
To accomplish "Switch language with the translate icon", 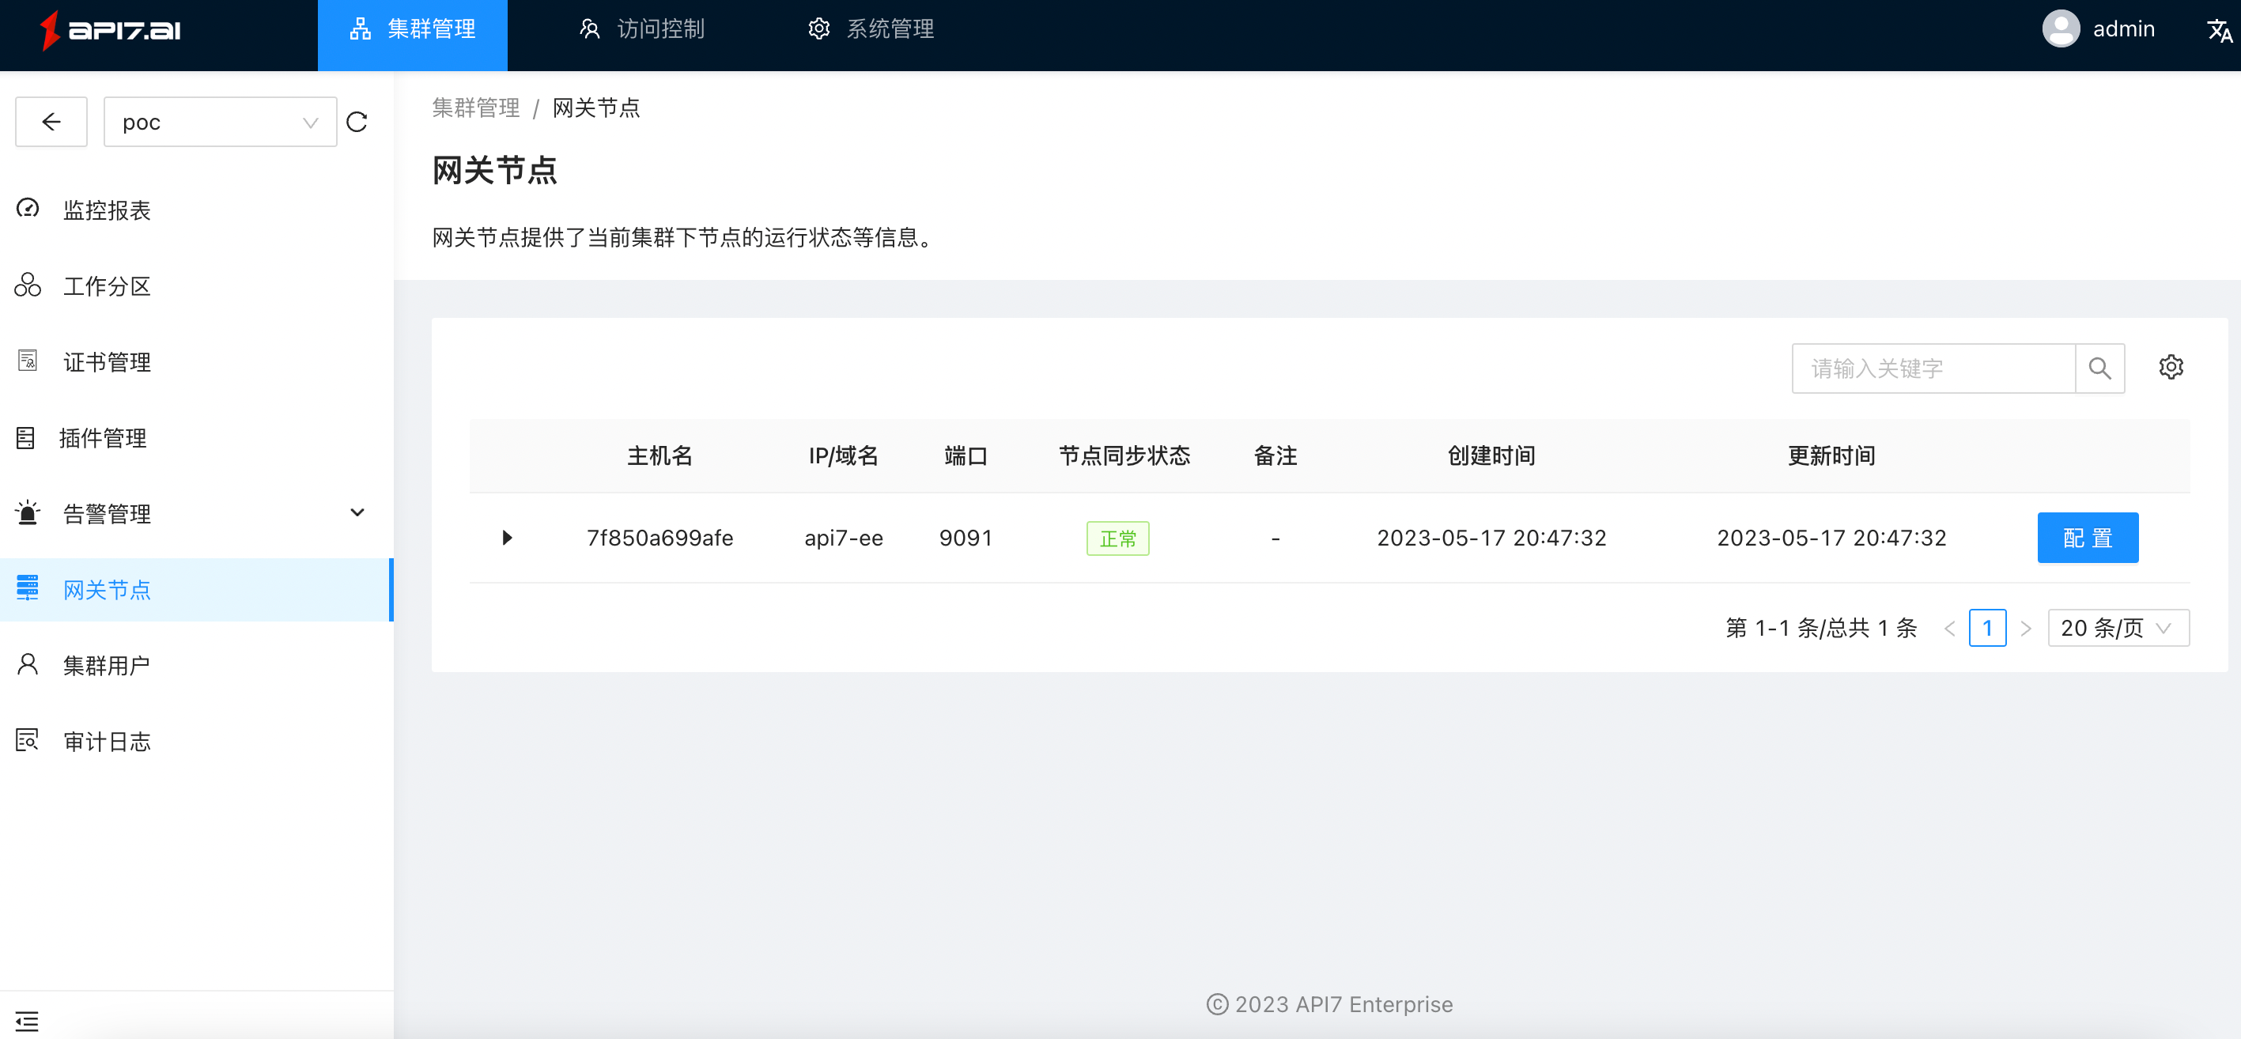I will pos(2219,31).
